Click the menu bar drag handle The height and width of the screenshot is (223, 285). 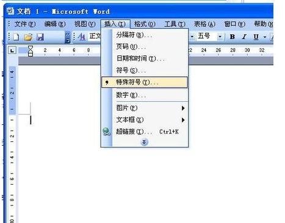pyautogui.click(x=9, y=24)
